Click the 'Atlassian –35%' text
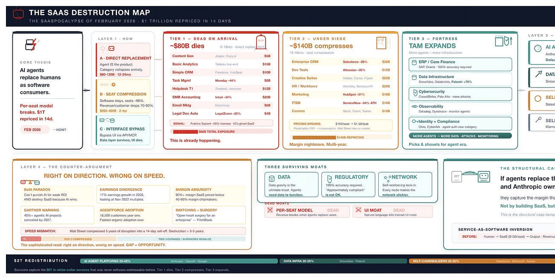 click(x=354, y=70)
